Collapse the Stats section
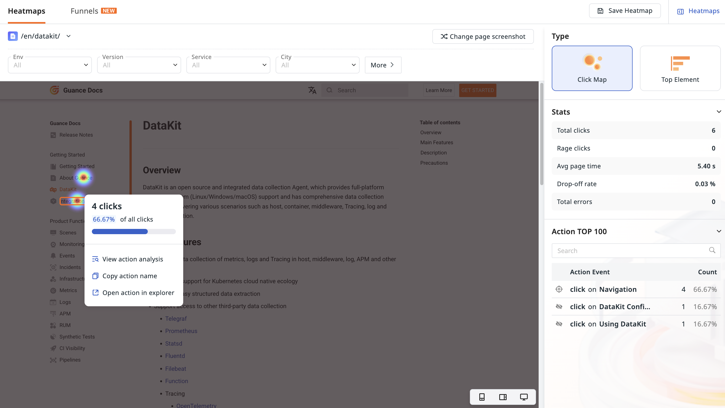The width and height of the screenshot is (725, 408). click(719, 112)
